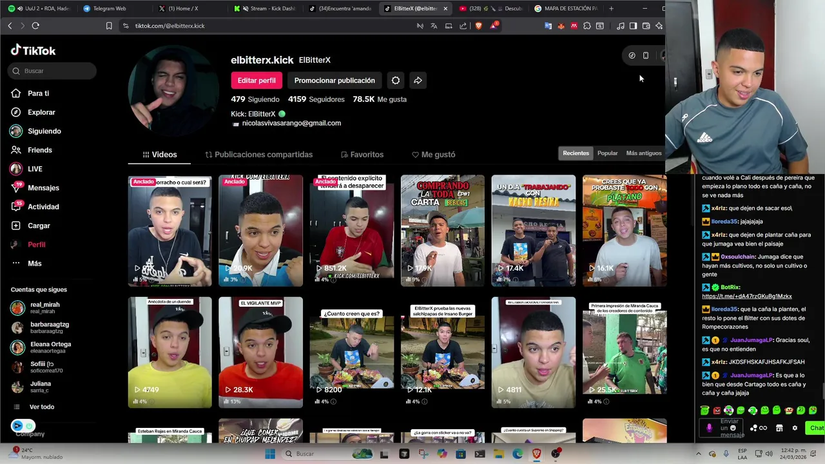The width and height of the screenshot is (825, 464).
Task: Click the Promocionar publicación button
Action: point(335,81)
